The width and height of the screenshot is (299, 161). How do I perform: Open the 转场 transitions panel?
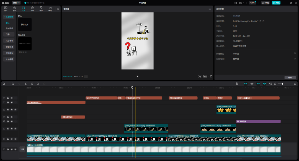[50, 9]
